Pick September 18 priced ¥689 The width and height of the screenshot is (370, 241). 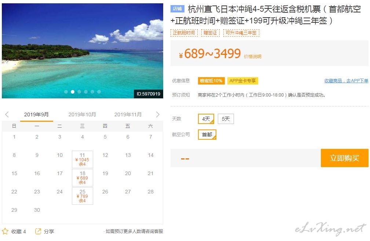(83, 178)
